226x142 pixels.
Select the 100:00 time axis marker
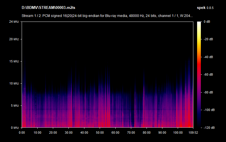coord(178,133)
